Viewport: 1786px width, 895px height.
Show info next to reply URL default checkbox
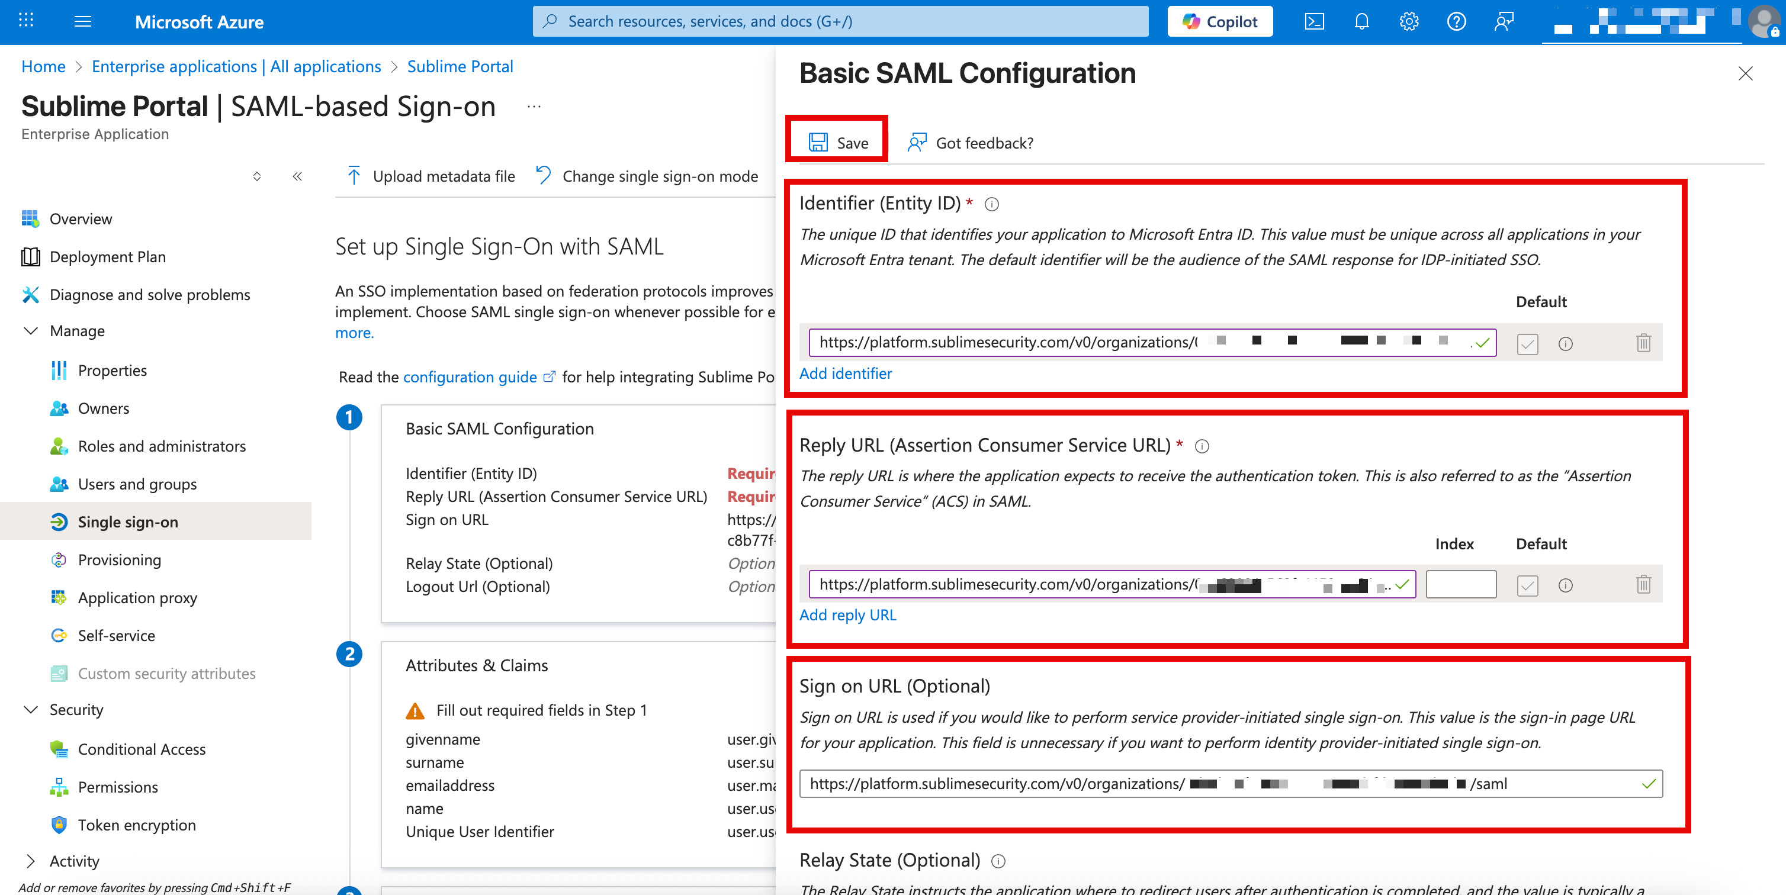tap(1565, 586)
